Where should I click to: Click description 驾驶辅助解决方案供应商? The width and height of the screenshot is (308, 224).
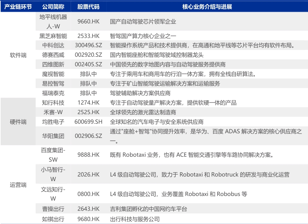click(140, 93)
